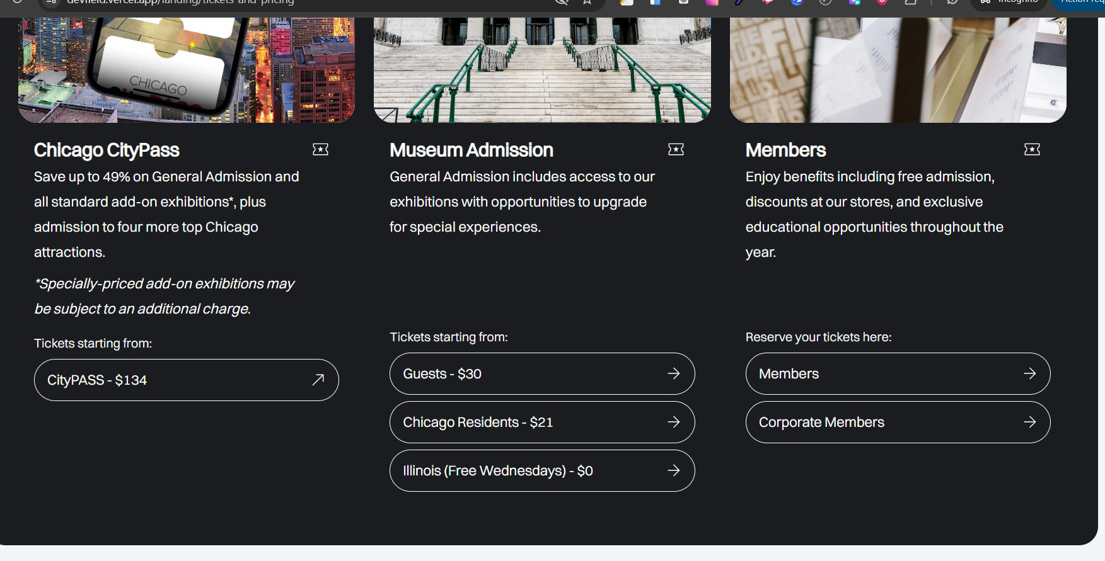Click the Members card heading
Viewport: 1105px width, 561px height.
click(785, 150)
